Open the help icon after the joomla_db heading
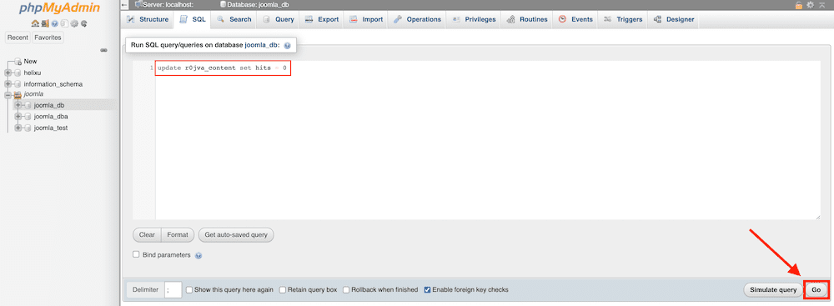Image resolution: width=834 pixels, height=306 pixels. coord(287,46)
